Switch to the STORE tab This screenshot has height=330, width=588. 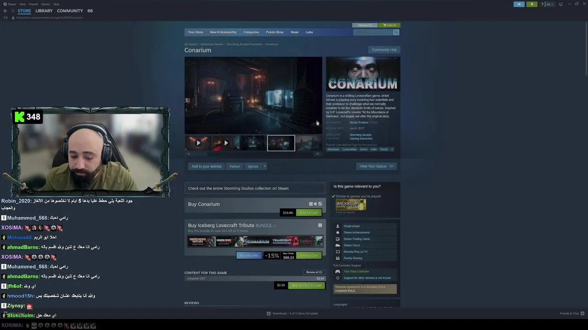point(24,11)
